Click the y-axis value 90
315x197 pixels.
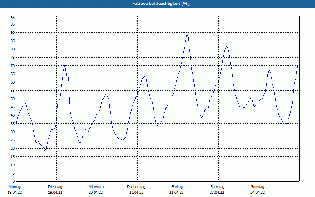pos(13,33)
